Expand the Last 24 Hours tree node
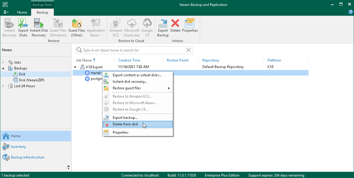 tap(3, 86)
